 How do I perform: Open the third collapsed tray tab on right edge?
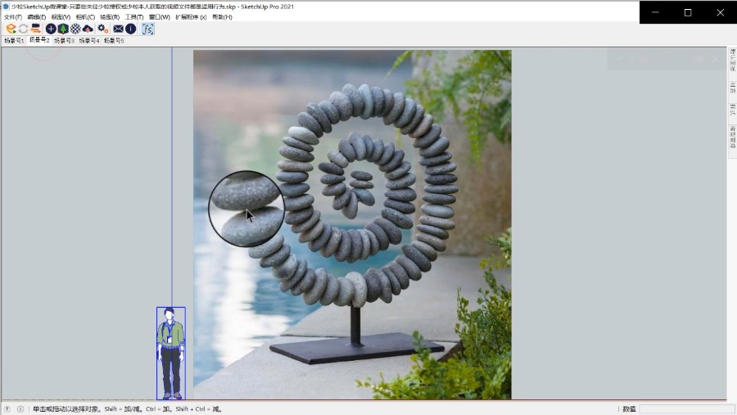pos(732,109)
